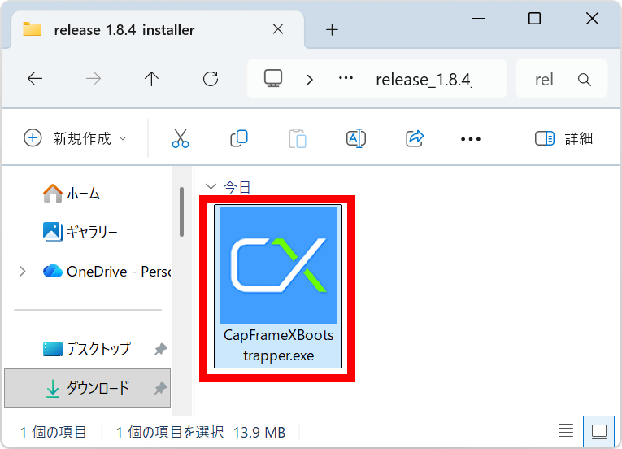Image resolution: width=622 pixels, height=449 pixels.
Task: Maximize the Explorer window
Action: click(534, 18)
